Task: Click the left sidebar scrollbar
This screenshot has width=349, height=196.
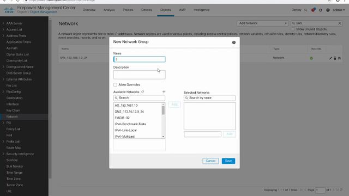Action: click(50, 99)
